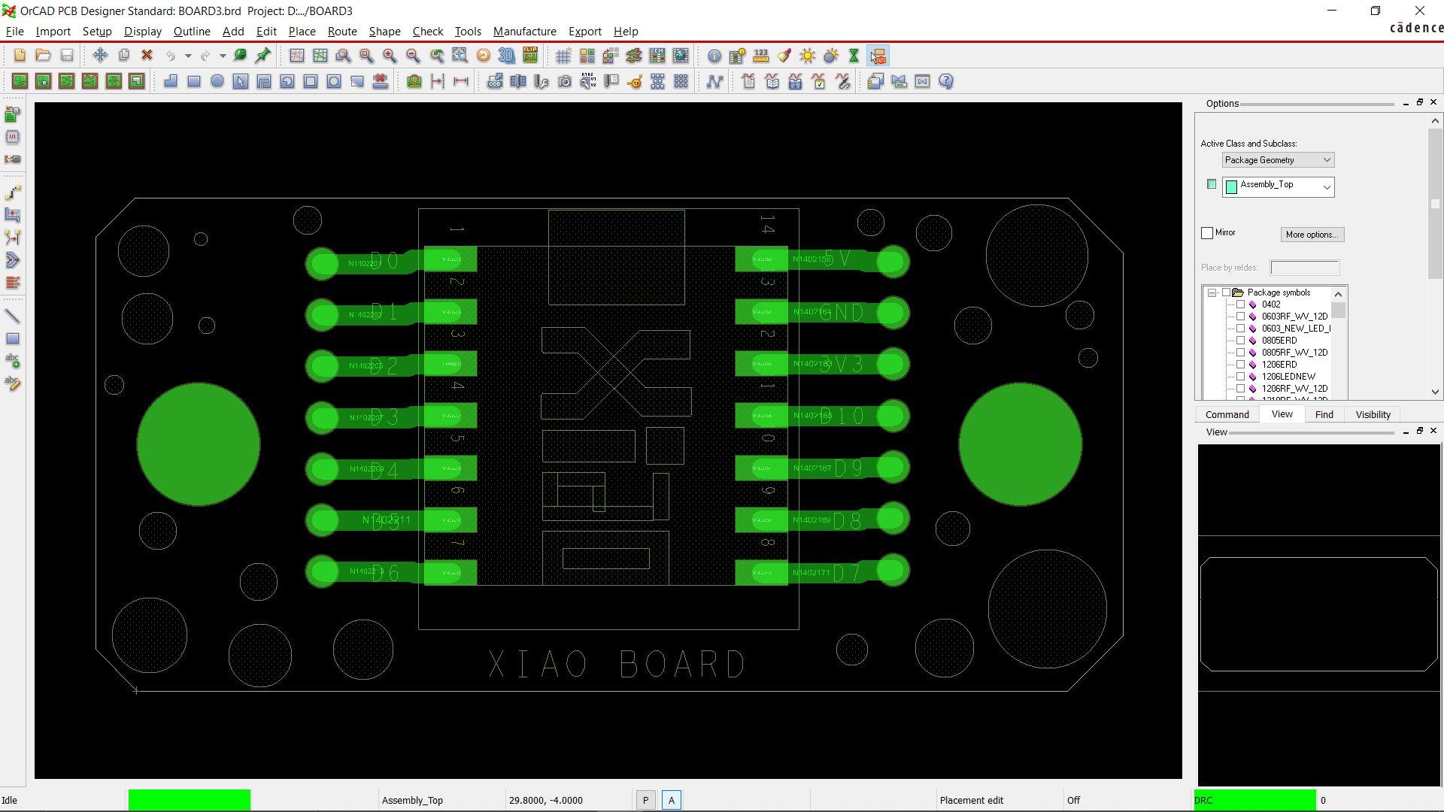Check the 0402 package symbol box
1444x812 pixels.
[x=1241, y=304]
